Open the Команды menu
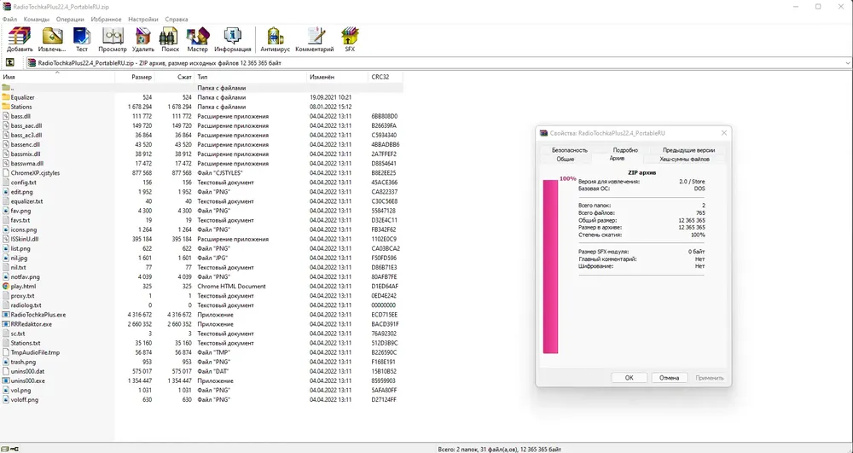The image size is (853, 453). click(37, 19)
